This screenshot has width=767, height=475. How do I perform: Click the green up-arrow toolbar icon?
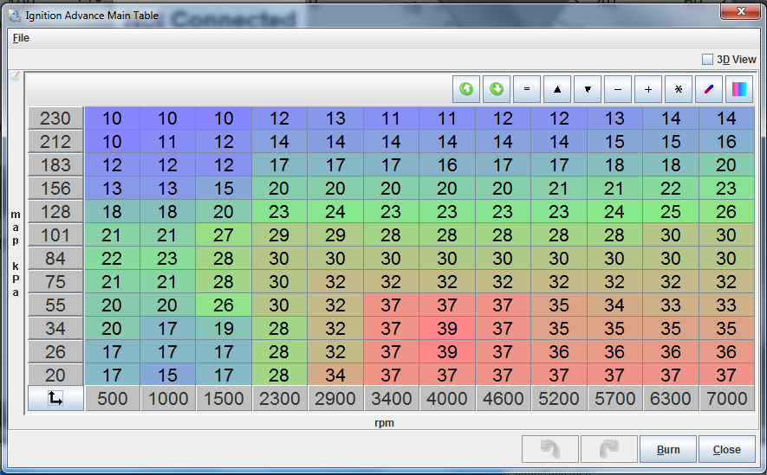pos(467,89)
